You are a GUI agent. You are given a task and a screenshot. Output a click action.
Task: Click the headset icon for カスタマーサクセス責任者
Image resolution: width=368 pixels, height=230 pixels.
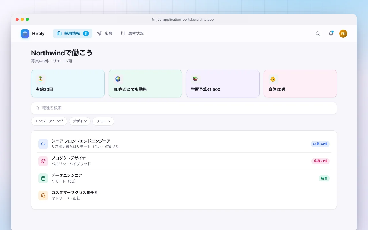pos(43,195)
